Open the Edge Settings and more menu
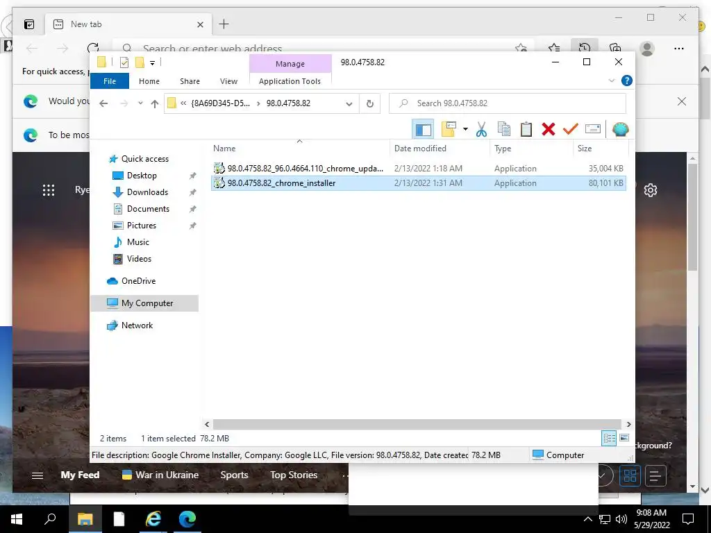 click(679, 49)
